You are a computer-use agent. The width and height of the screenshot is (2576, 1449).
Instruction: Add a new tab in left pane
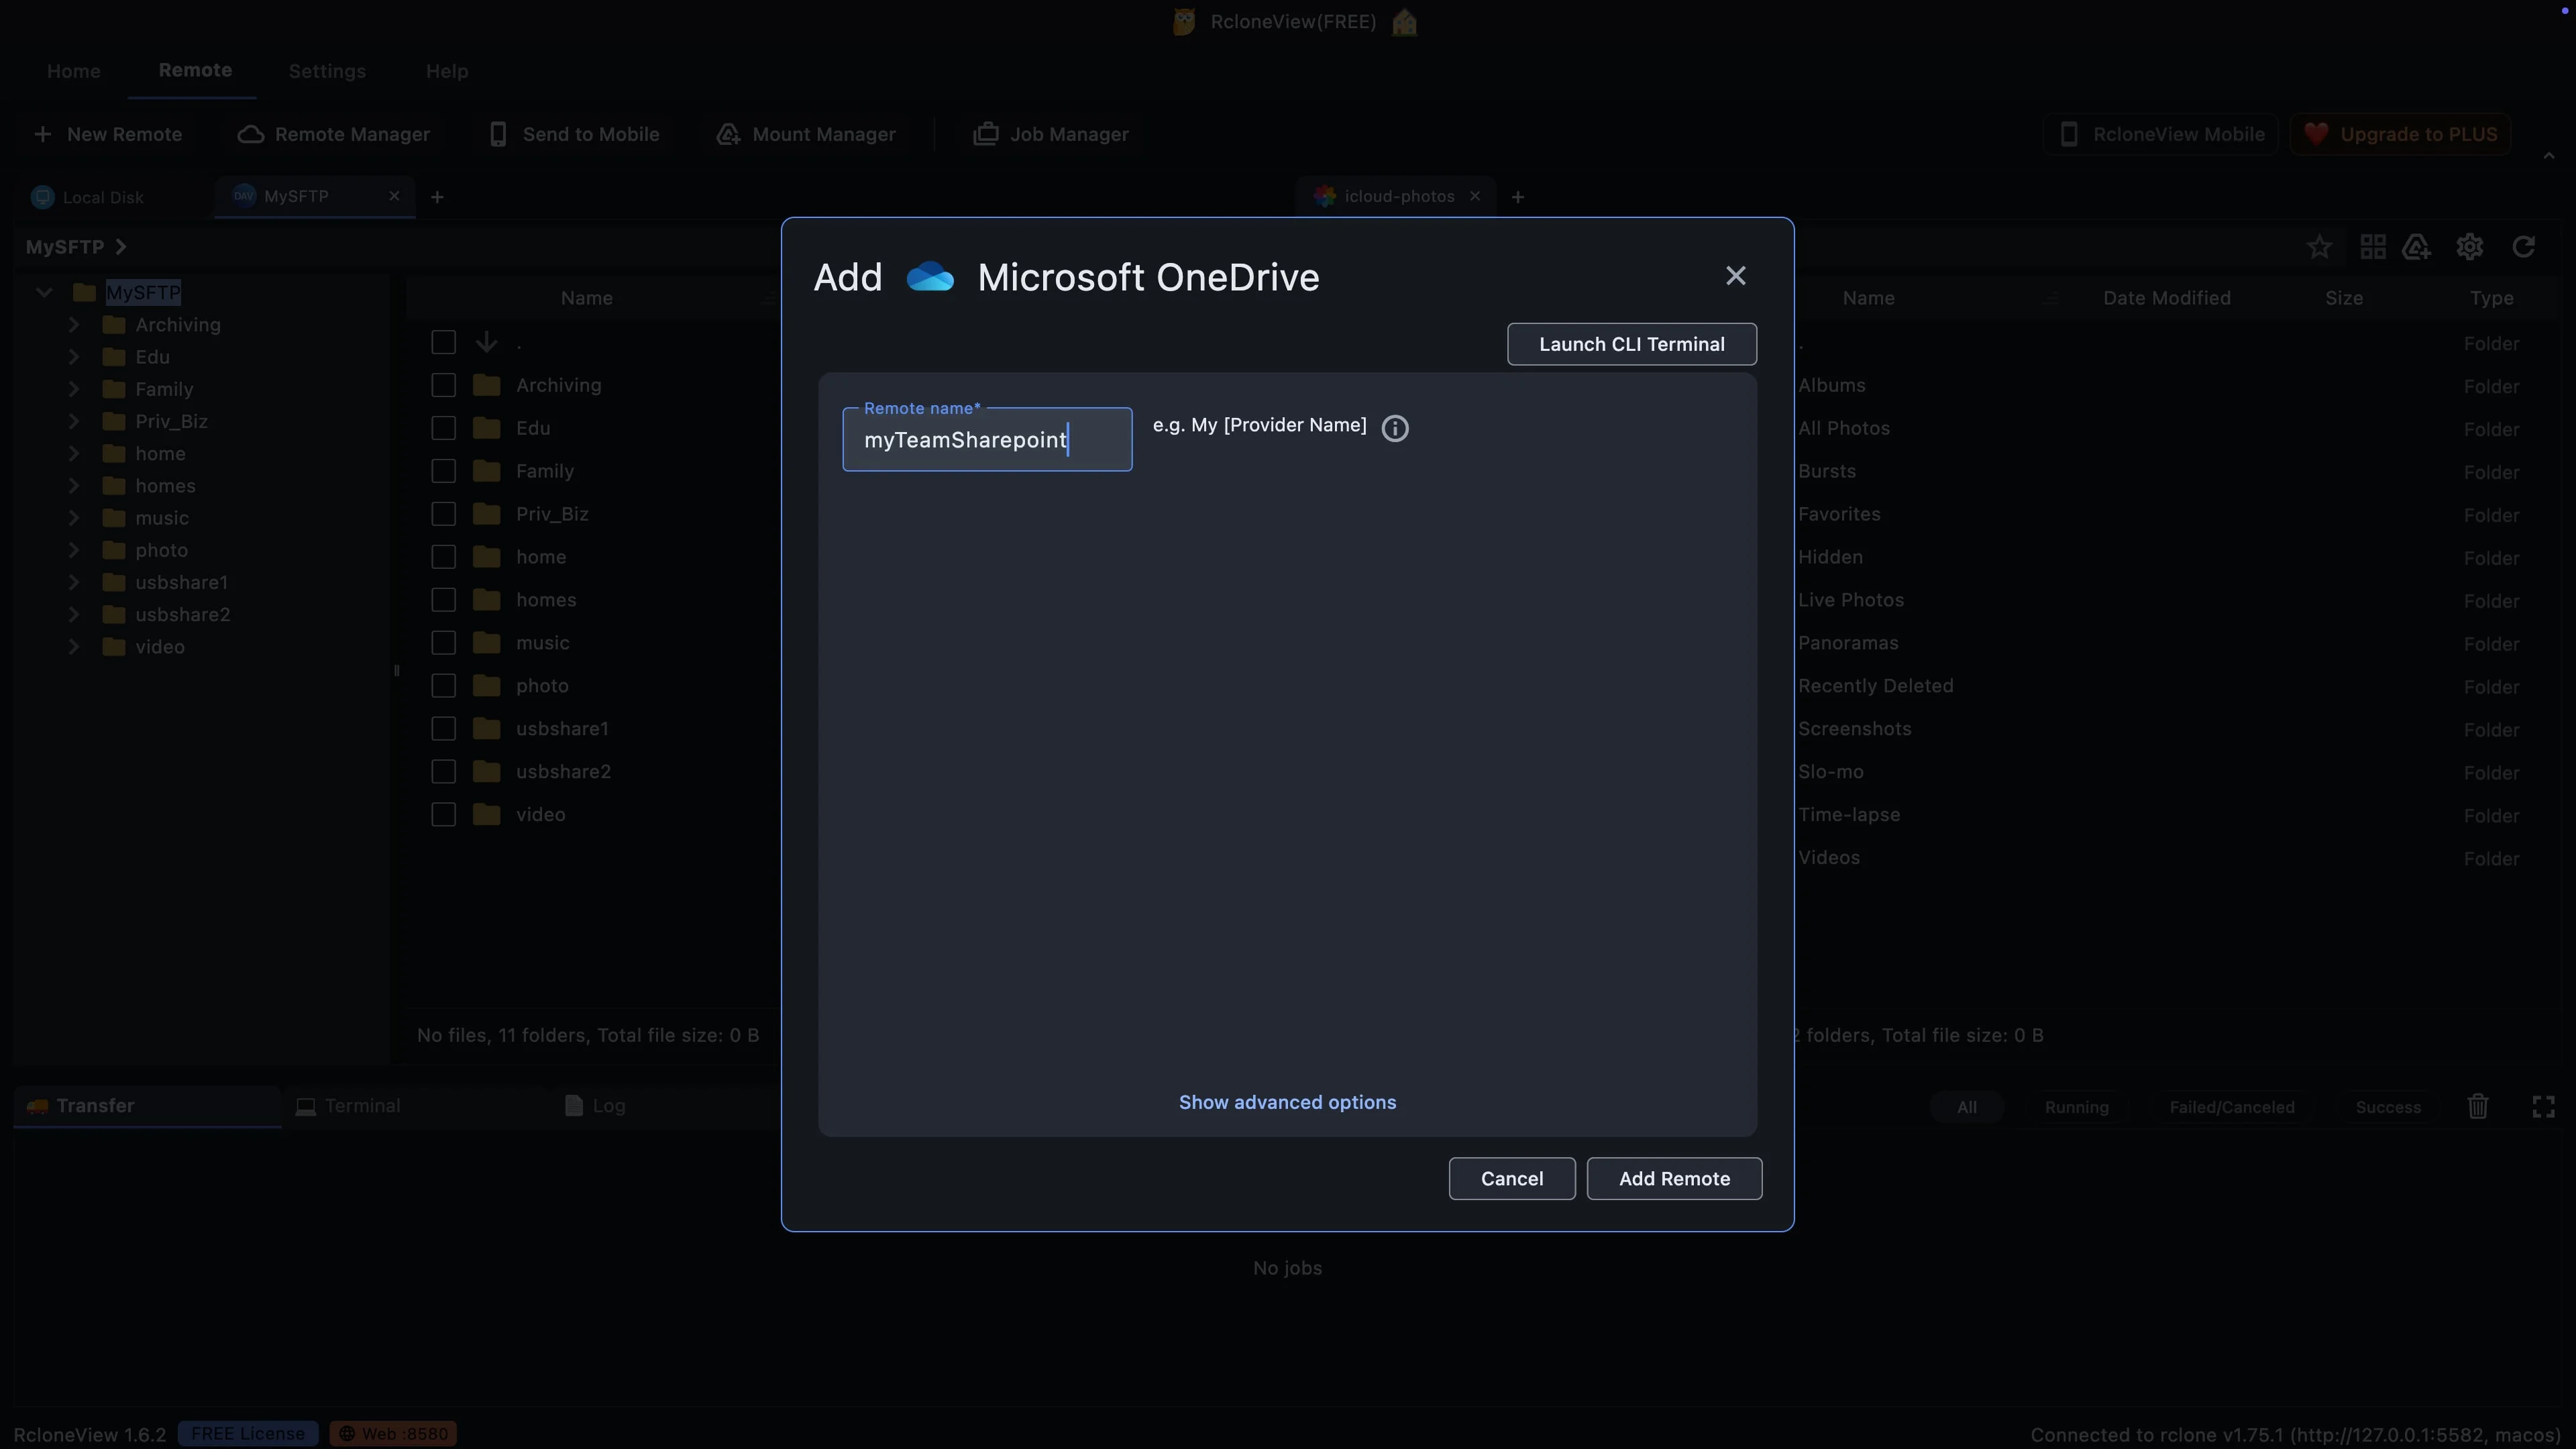click(x=437, y=197)
